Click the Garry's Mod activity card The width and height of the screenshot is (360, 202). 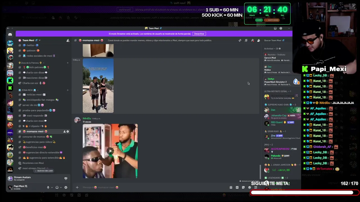pos(278,58)
